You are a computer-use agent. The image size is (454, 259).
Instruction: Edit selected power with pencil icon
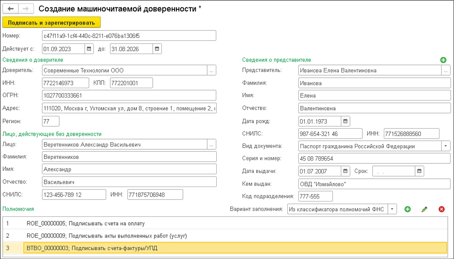click(x=424, y=209)
